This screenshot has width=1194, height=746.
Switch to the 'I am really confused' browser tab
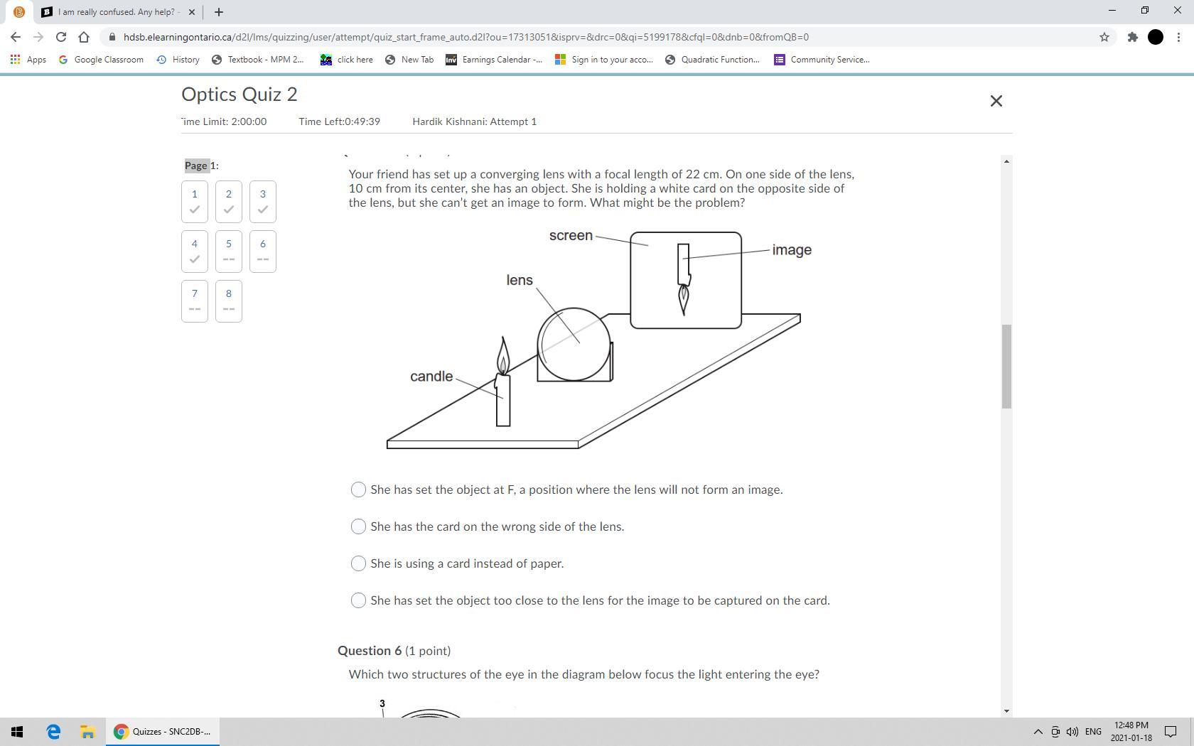(x=118, y=12)
